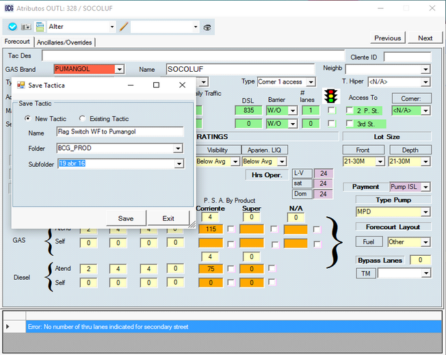
Task: Click the Save Tactica dialog icon
Action: [x=21, y=85]
